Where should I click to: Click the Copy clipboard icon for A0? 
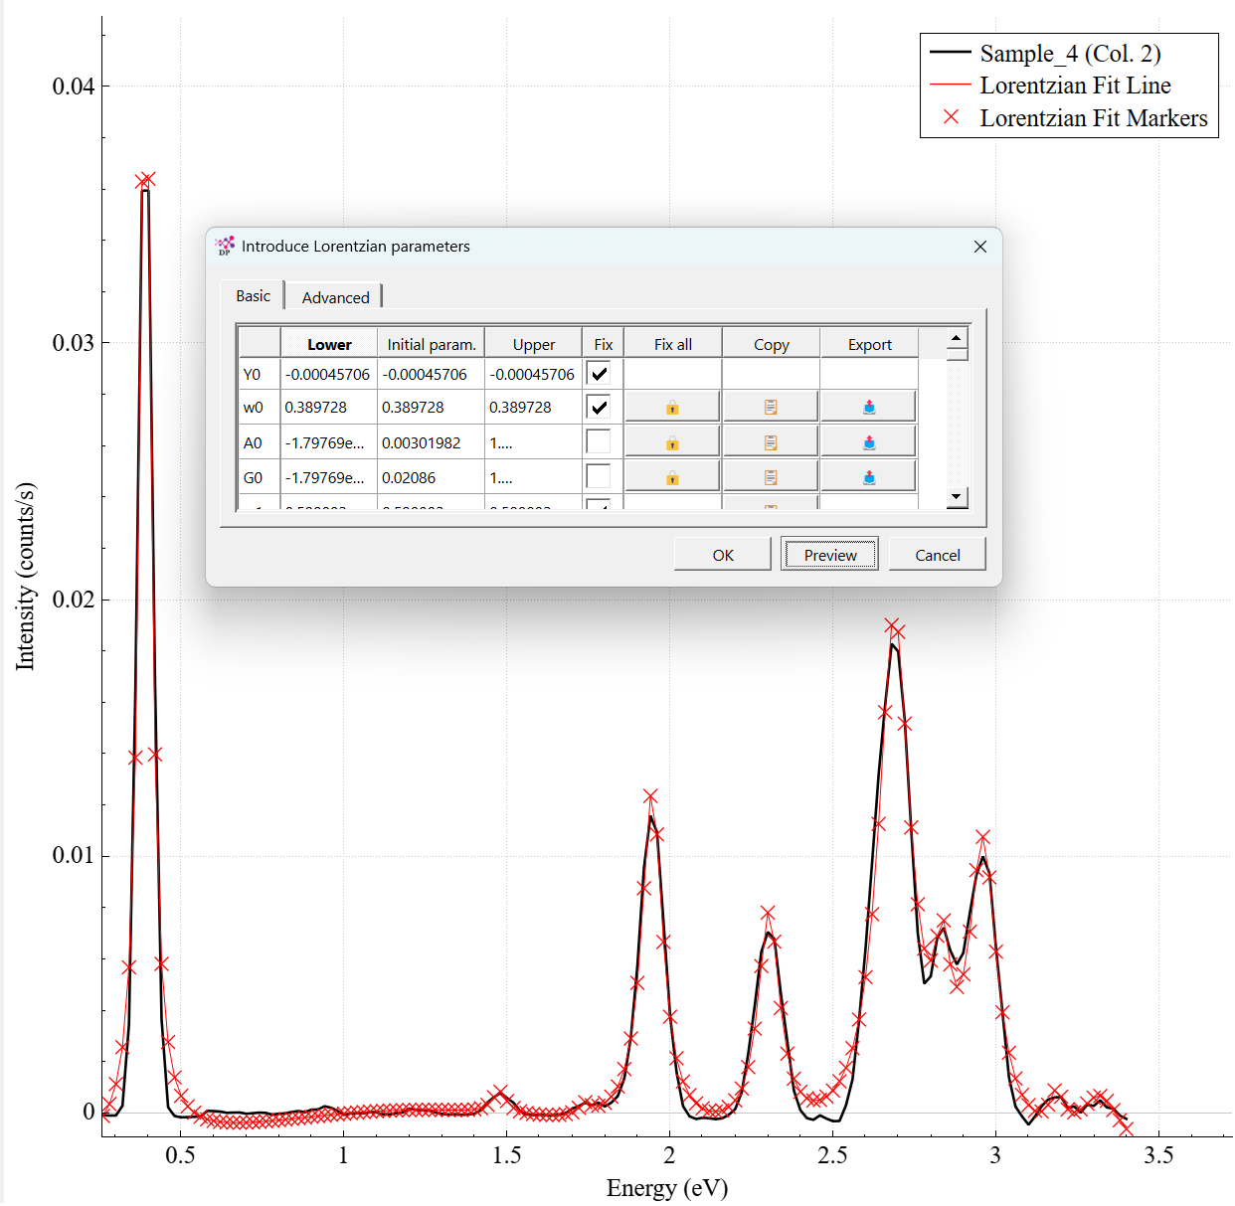[771, 439]
